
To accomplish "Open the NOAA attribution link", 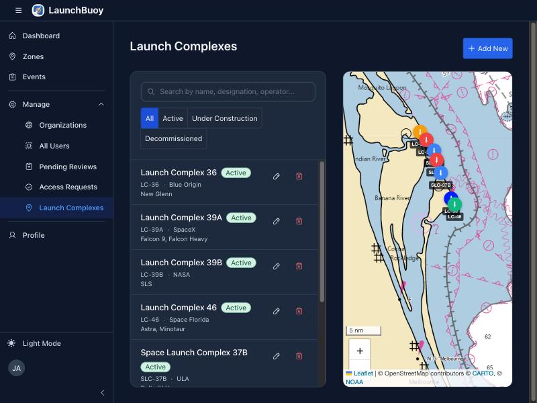I will pyautogui.click(x=354, y=382).
